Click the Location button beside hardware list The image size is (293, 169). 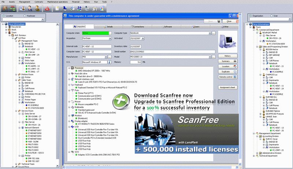(227, 67)
